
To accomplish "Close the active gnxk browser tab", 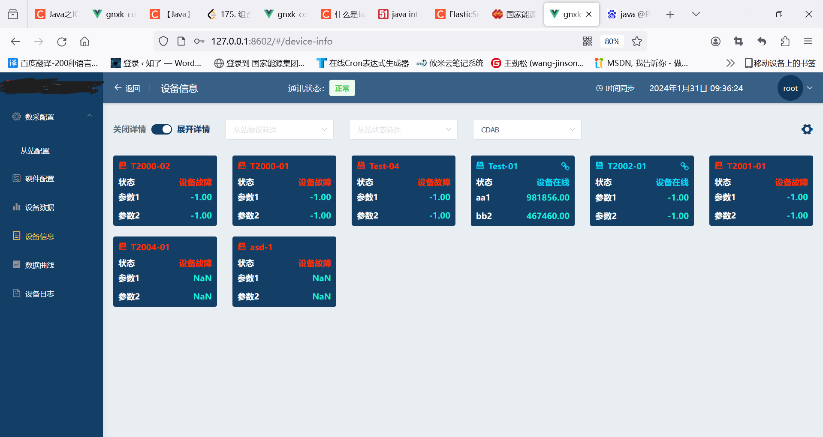I will coord(589,14).
